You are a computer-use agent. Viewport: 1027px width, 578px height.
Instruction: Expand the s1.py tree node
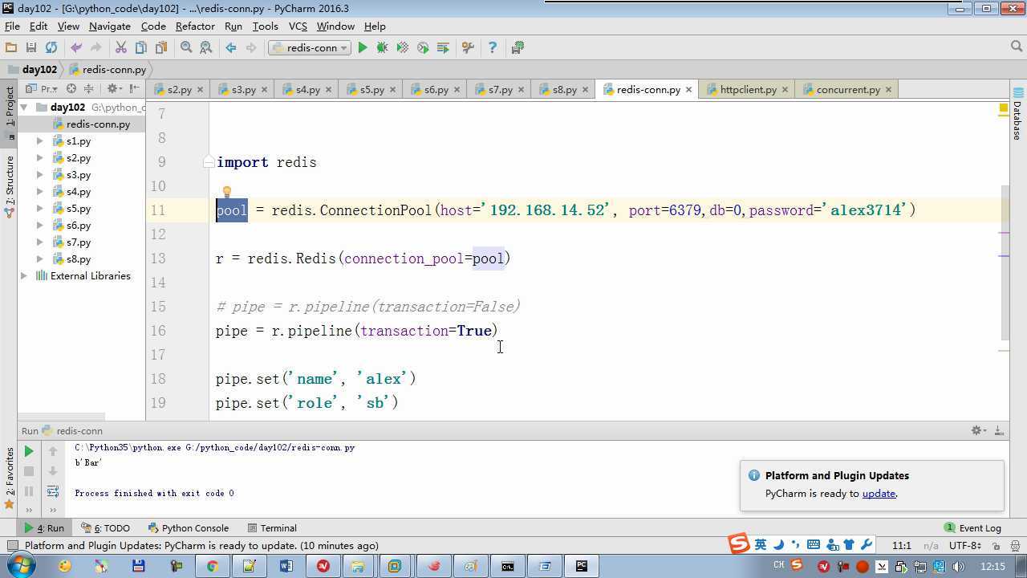point(39,140)
